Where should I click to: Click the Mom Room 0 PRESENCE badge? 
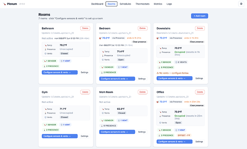(108, 126)
